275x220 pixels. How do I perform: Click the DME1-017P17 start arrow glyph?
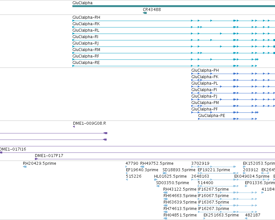point(36,159)
